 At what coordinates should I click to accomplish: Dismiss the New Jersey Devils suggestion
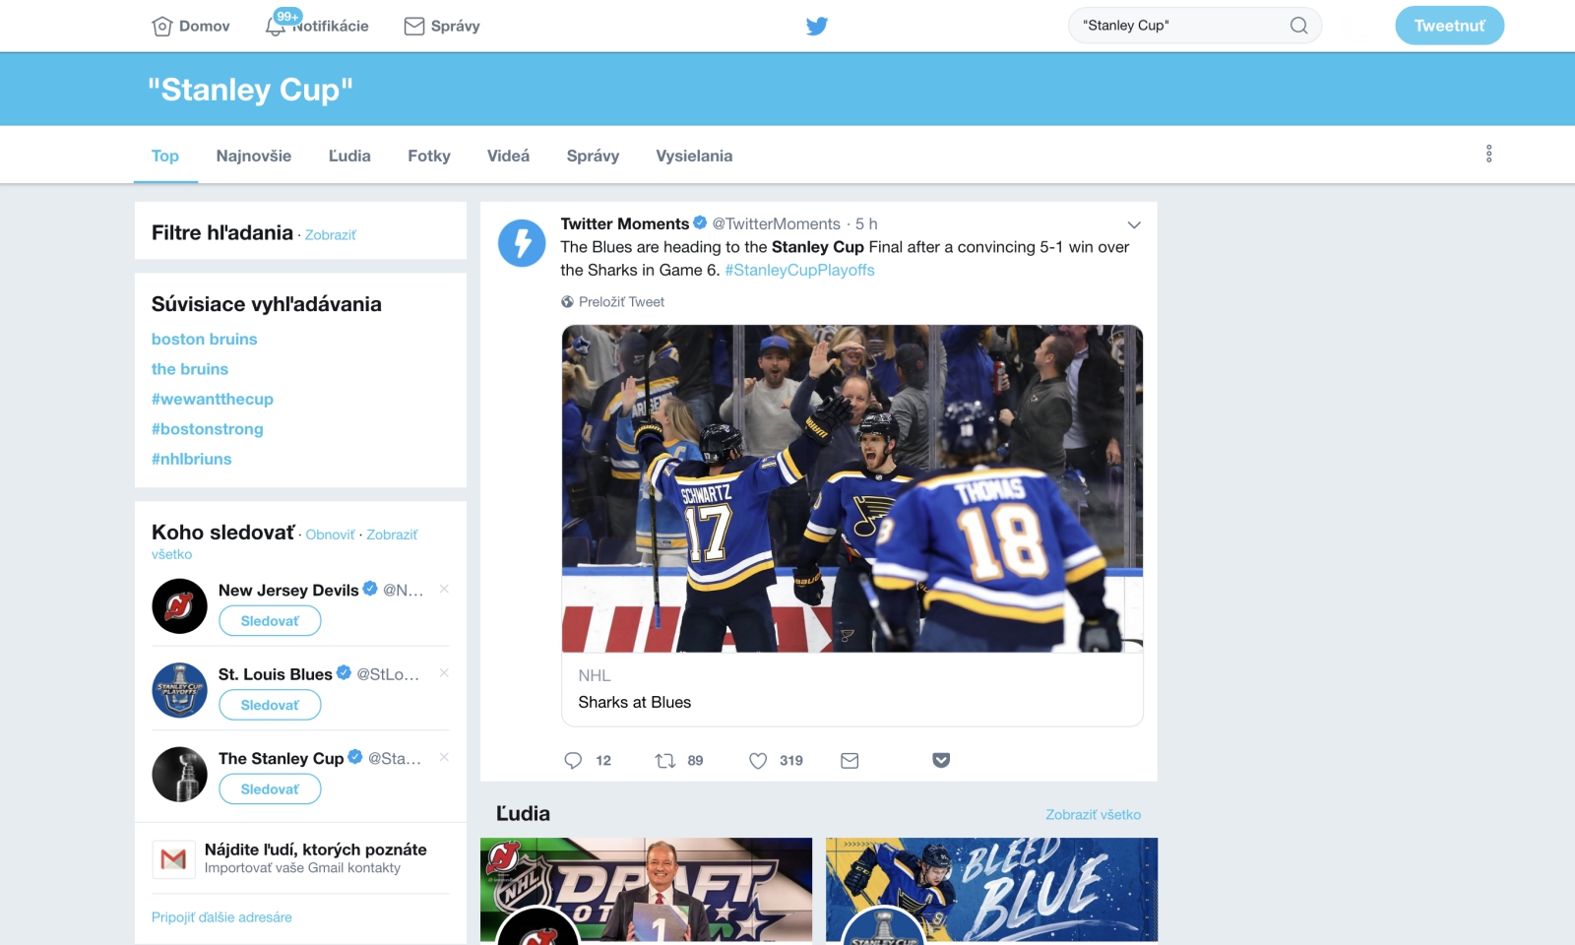point(444,589)
